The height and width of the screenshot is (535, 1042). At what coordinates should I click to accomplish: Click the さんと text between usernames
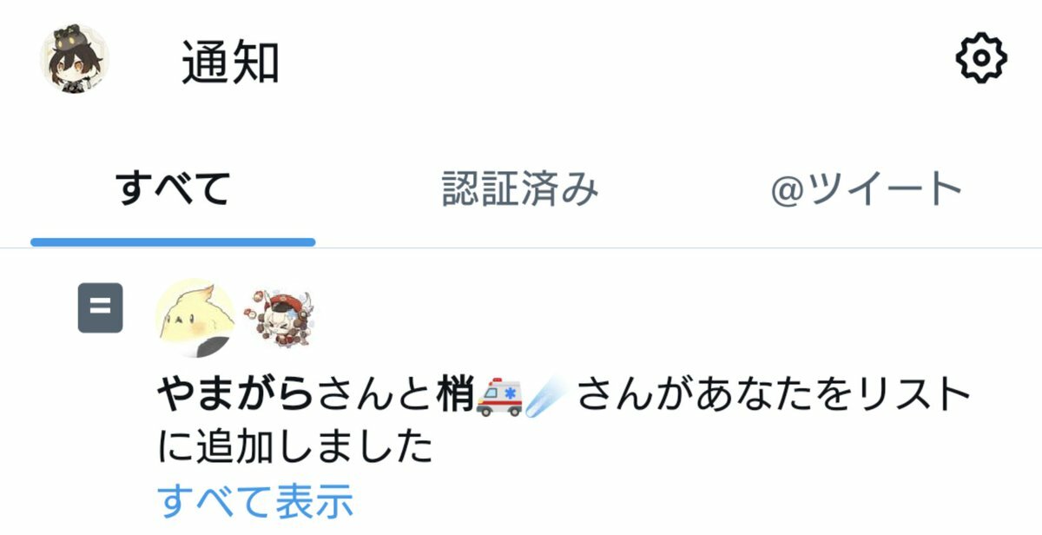373,397
